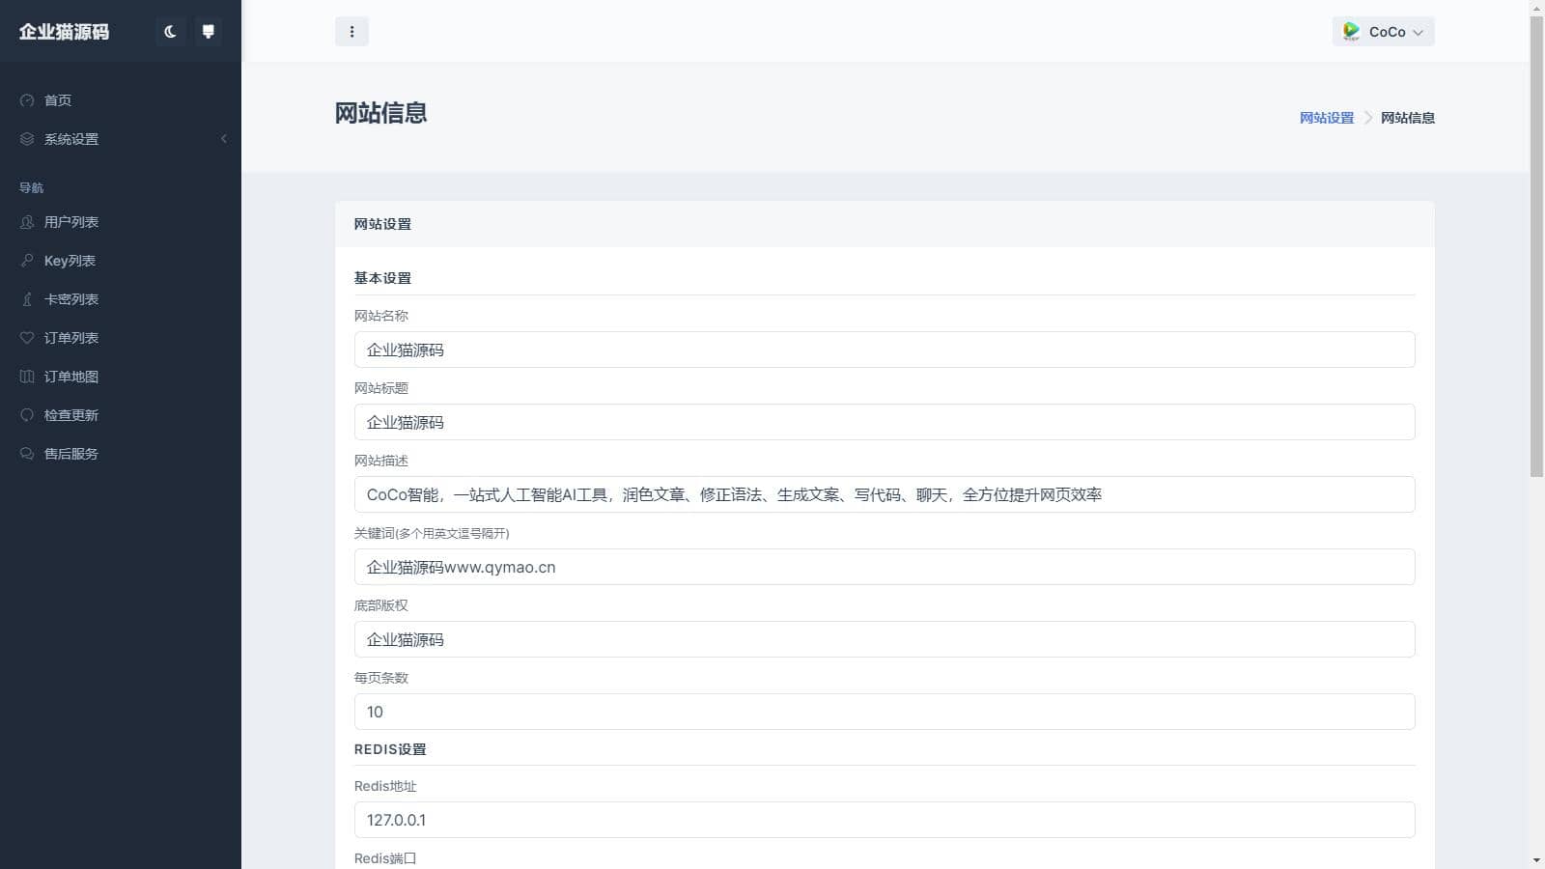Screen dimensions: 1545x869
Task: Open 卡密列表 from the sidebar
Action: click(71, 299)
